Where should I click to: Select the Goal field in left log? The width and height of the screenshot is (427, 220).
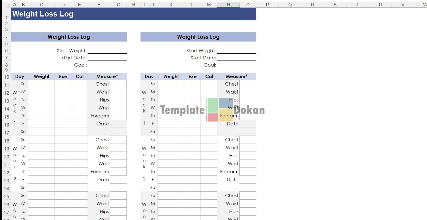107,65
